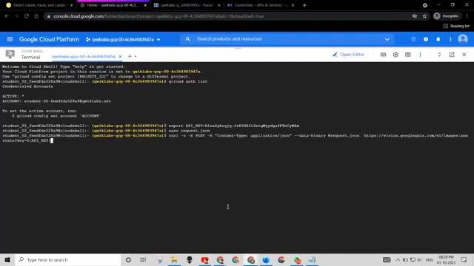Open the qwiklabs-gcp project selector dropdown
This screenshot has width=474, height=266.
point(123,39)
